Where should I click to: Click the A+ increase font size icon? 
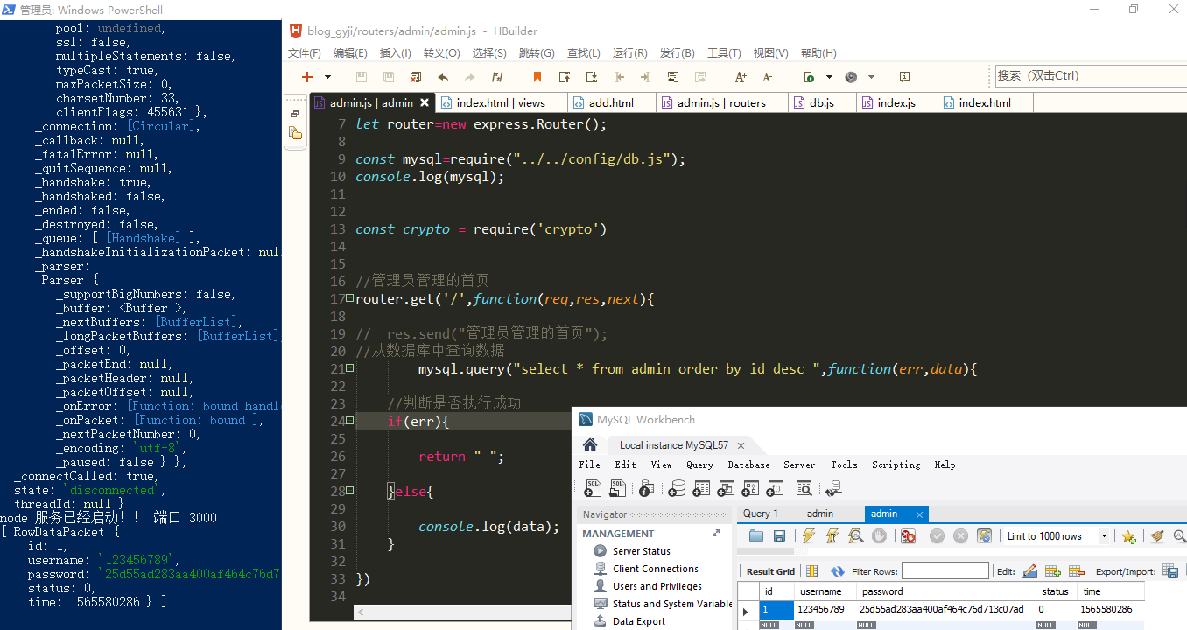(x=741, y=77)
